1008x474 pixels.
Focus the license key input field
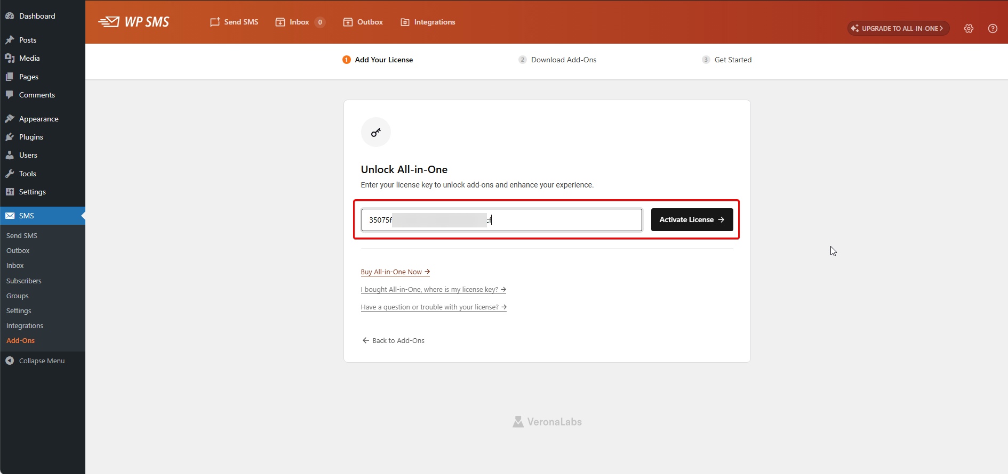point(502,220)
